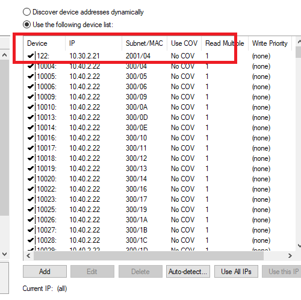Click the Write Priority column header

(270, 43)
